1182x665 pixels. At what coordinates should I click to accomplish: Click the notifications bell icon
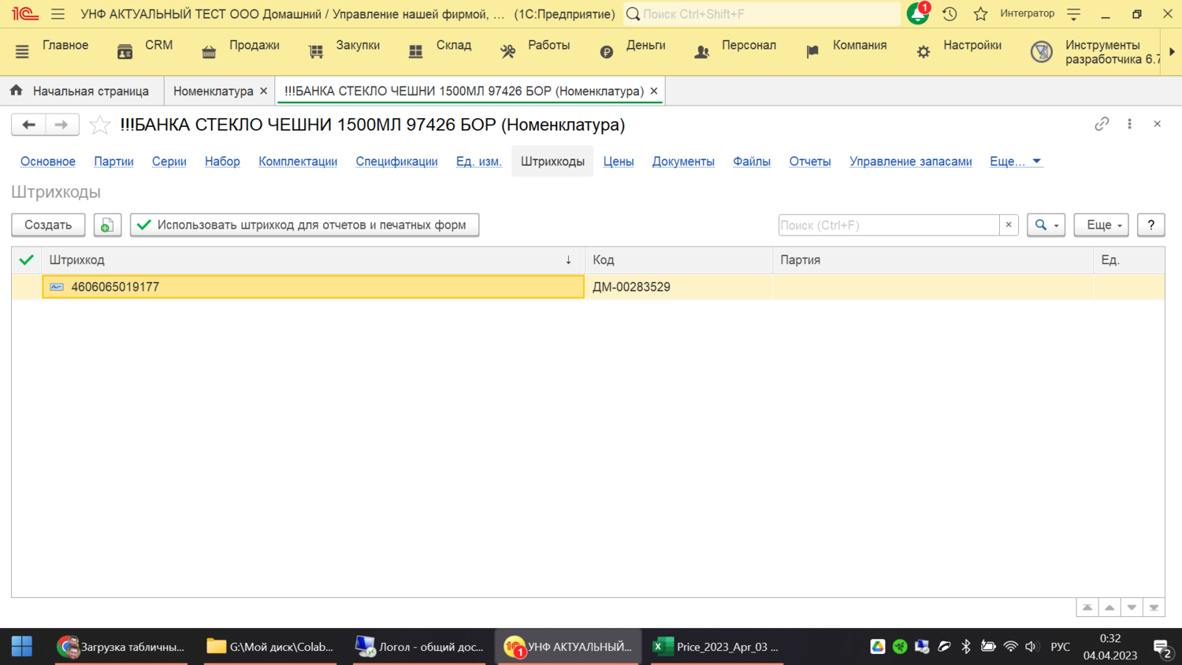pyautogui.click(x=917, y=14)
